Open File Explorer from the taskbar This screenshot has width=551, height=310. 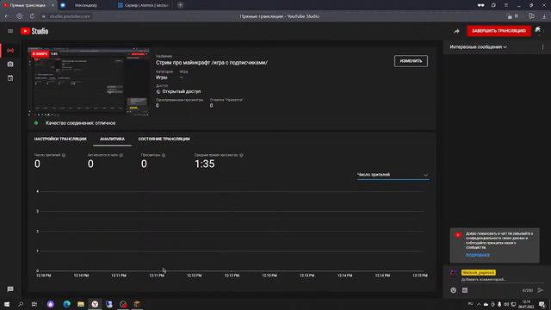point(81,304)
